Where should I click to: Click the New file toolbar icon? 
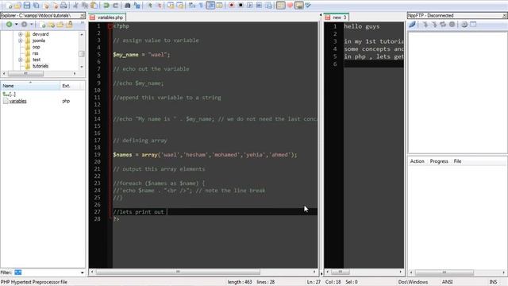pyautogui.click(x=9, y=6)
